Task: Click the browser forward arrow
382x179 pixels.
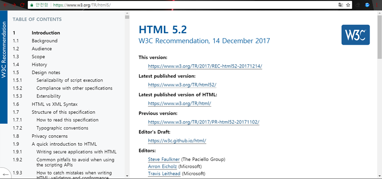Action: pos(14,5)
